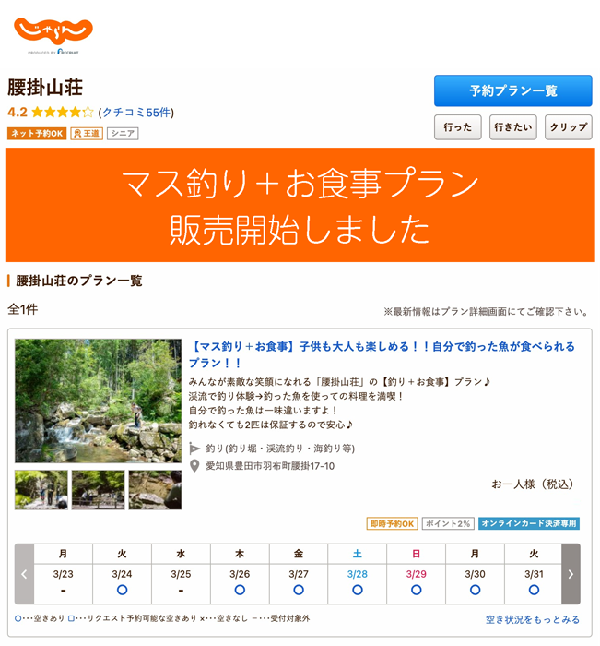
Task: Open first small thumbnail with hikers
Action: (41, 490)
